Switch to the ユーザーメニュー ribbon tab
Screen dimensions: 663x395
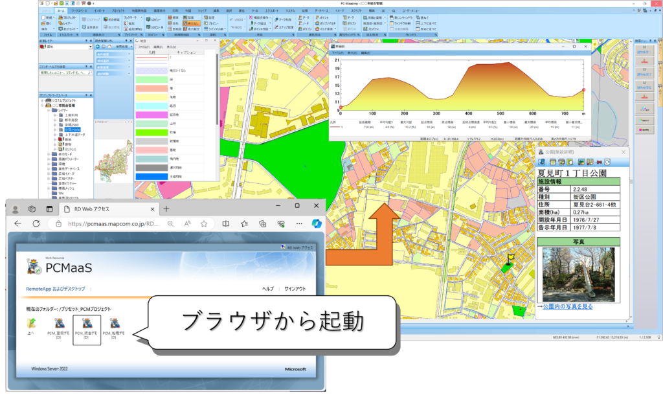[x=410, y=10]
